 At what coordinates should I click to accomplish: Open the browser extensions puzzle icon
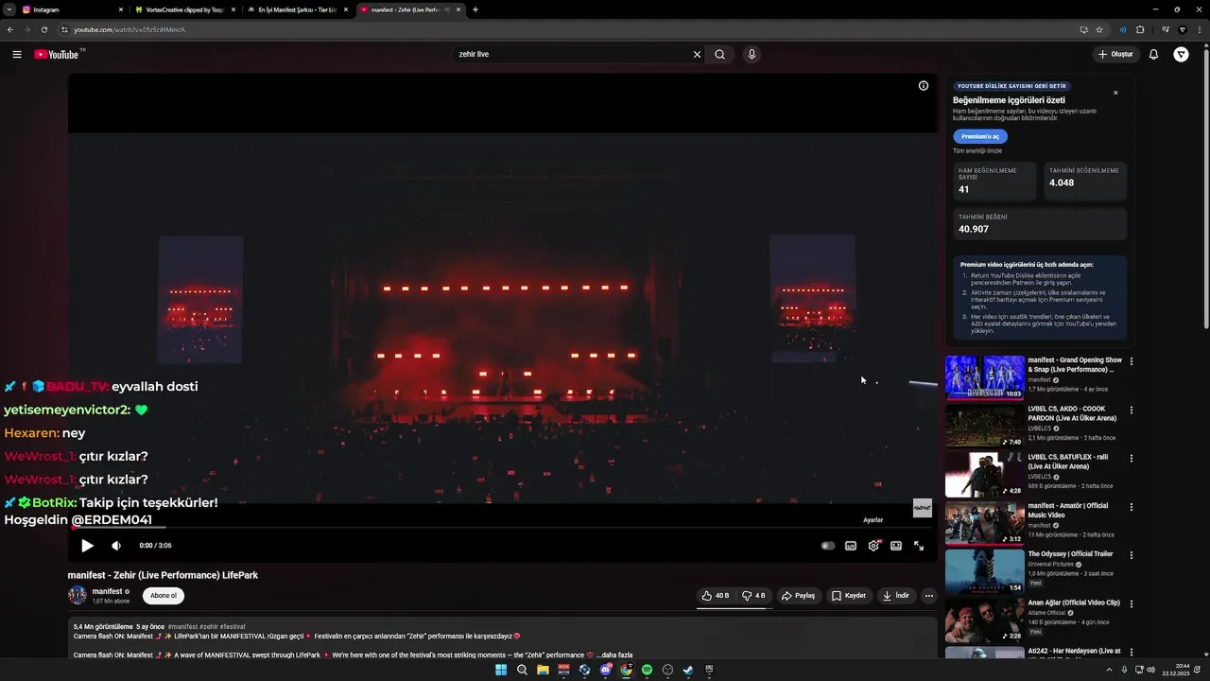click(x=1140, y=29)
